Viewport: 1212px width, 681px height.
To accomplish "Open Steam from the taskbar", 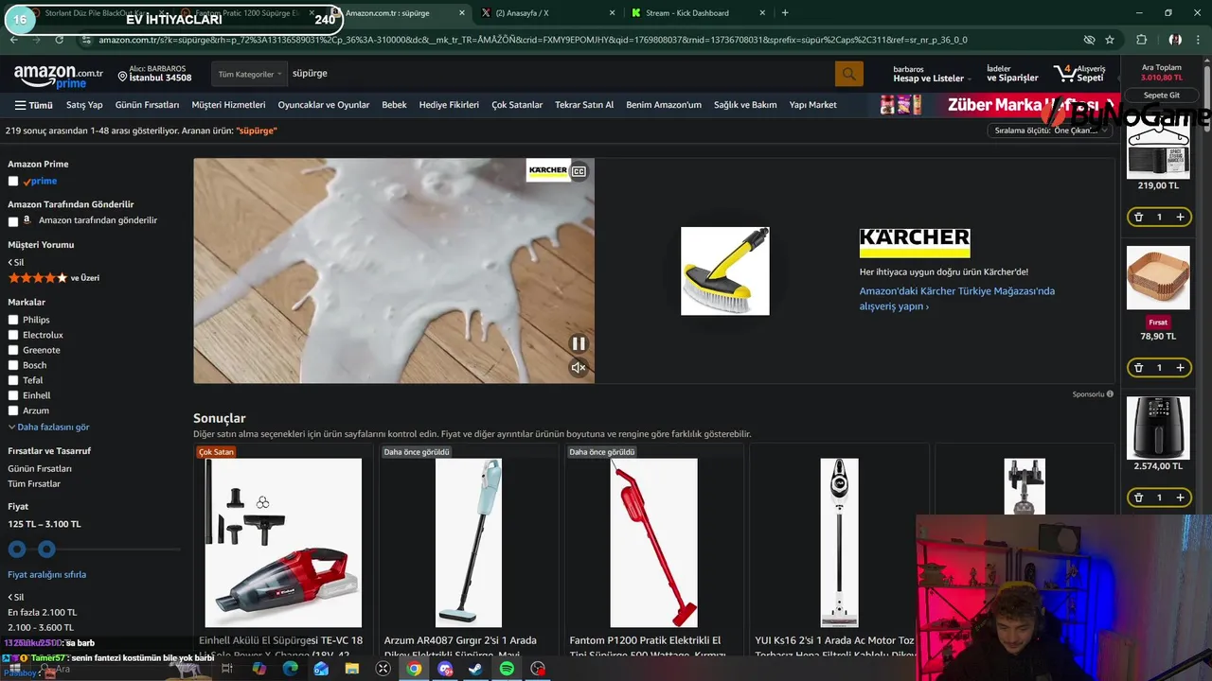I will 475,669.
